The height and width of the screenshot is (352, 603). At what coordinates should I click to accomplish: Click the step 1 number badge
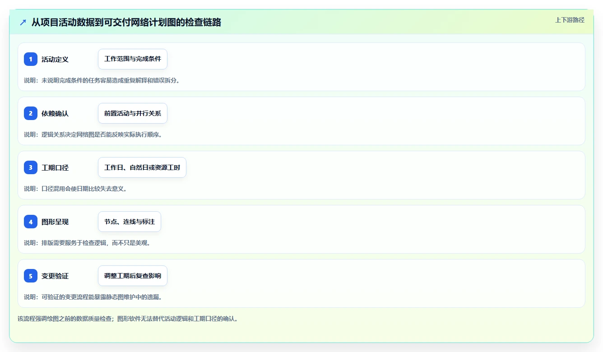[x=31, y=59]
